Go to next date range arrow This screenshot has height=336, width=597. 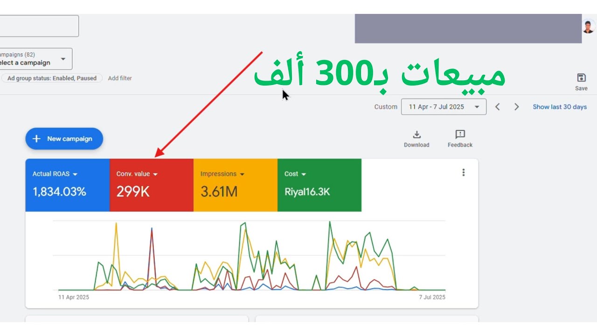coord(516,107)
